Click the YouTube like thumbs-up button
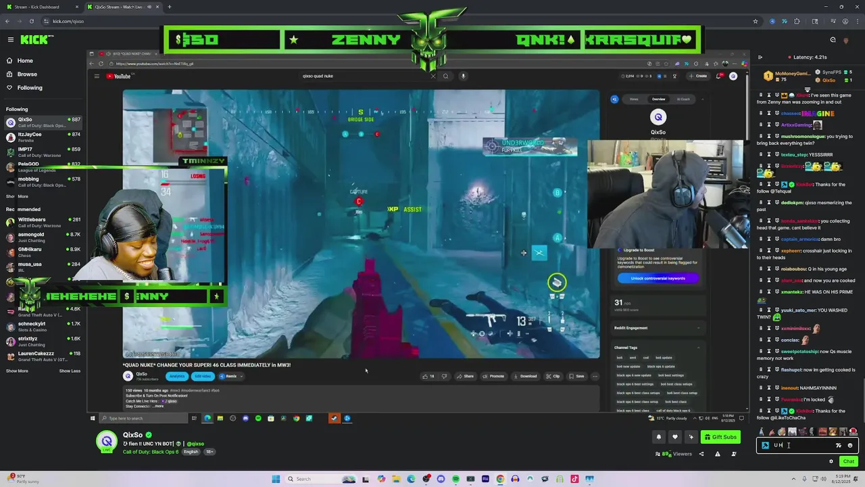865x487 pixels. [428, 376]
